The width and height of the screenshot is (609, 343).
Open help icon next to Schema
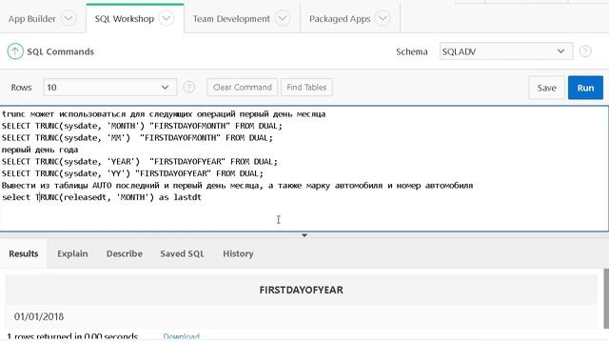(585, 51)
